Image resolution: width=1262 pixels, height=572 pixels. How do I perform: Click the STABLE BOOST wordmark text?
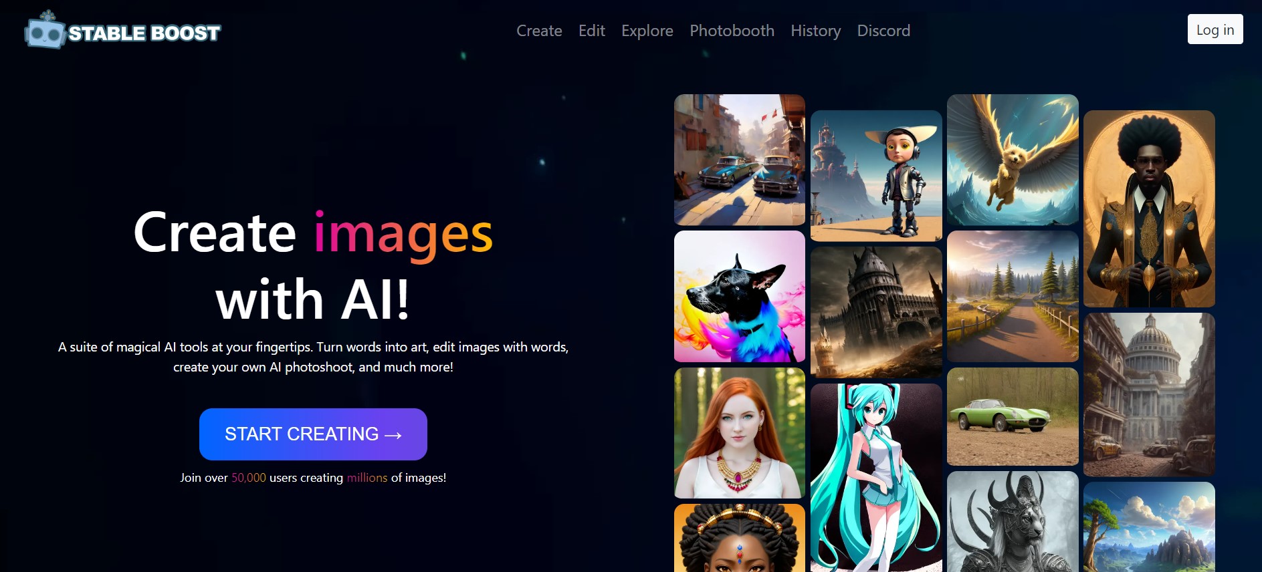(144, 33)
